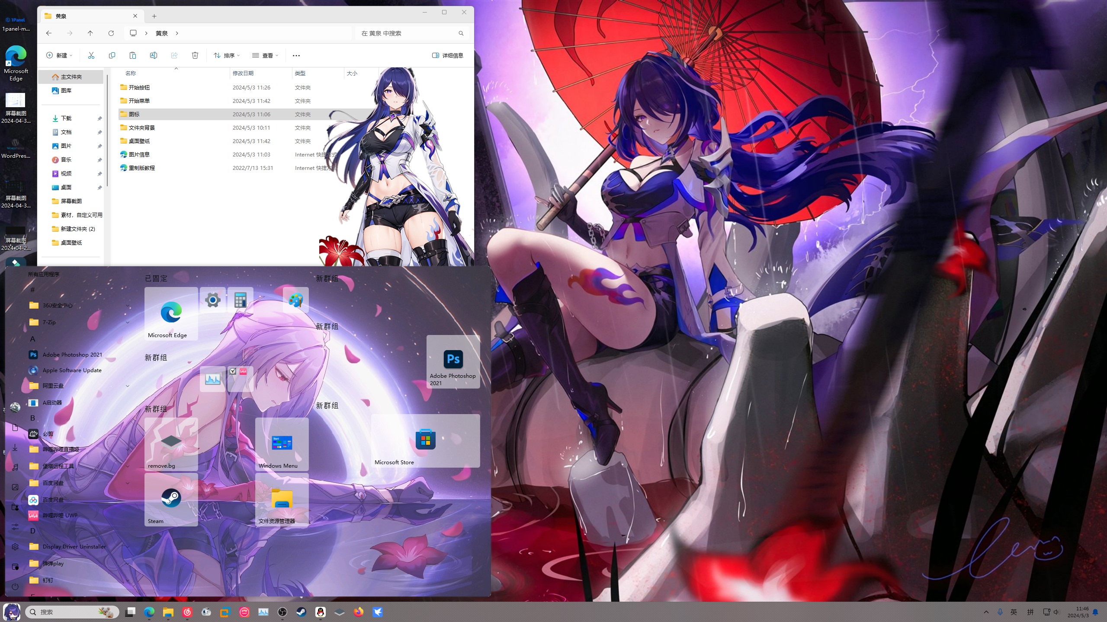Open Firefox from the taskbar

pyautogui.click(x=358, y=612)
